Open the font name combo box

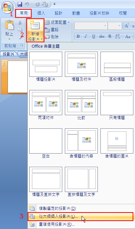(91, 26)
